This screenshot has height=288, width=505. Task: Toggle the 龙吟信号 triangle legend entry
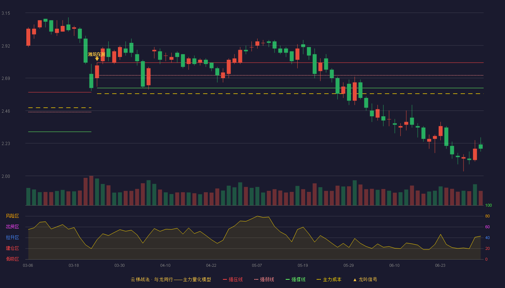tap(365, 279)
